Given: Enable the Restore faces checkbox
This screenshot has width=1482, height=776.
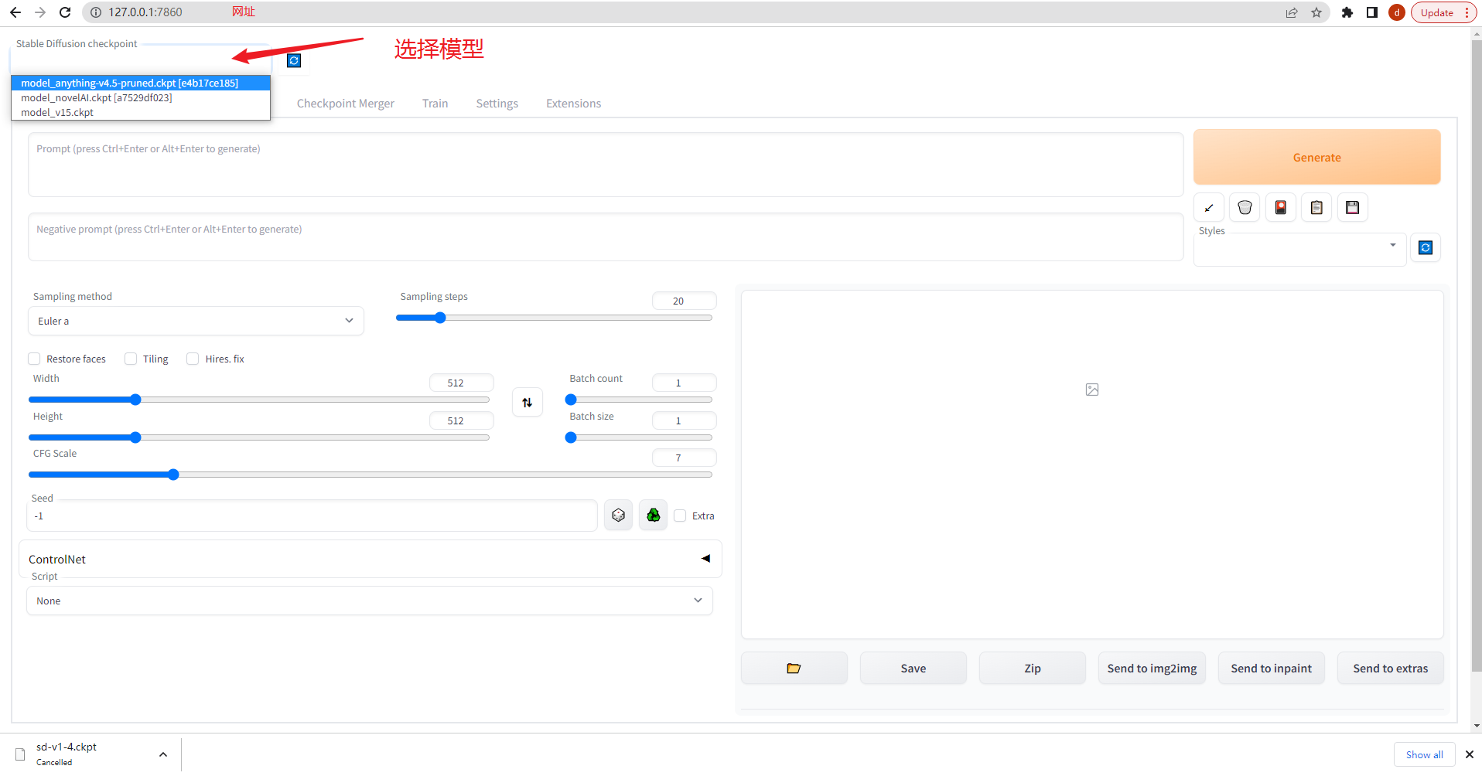Looking at the screenshot, I should coord(35,359).
